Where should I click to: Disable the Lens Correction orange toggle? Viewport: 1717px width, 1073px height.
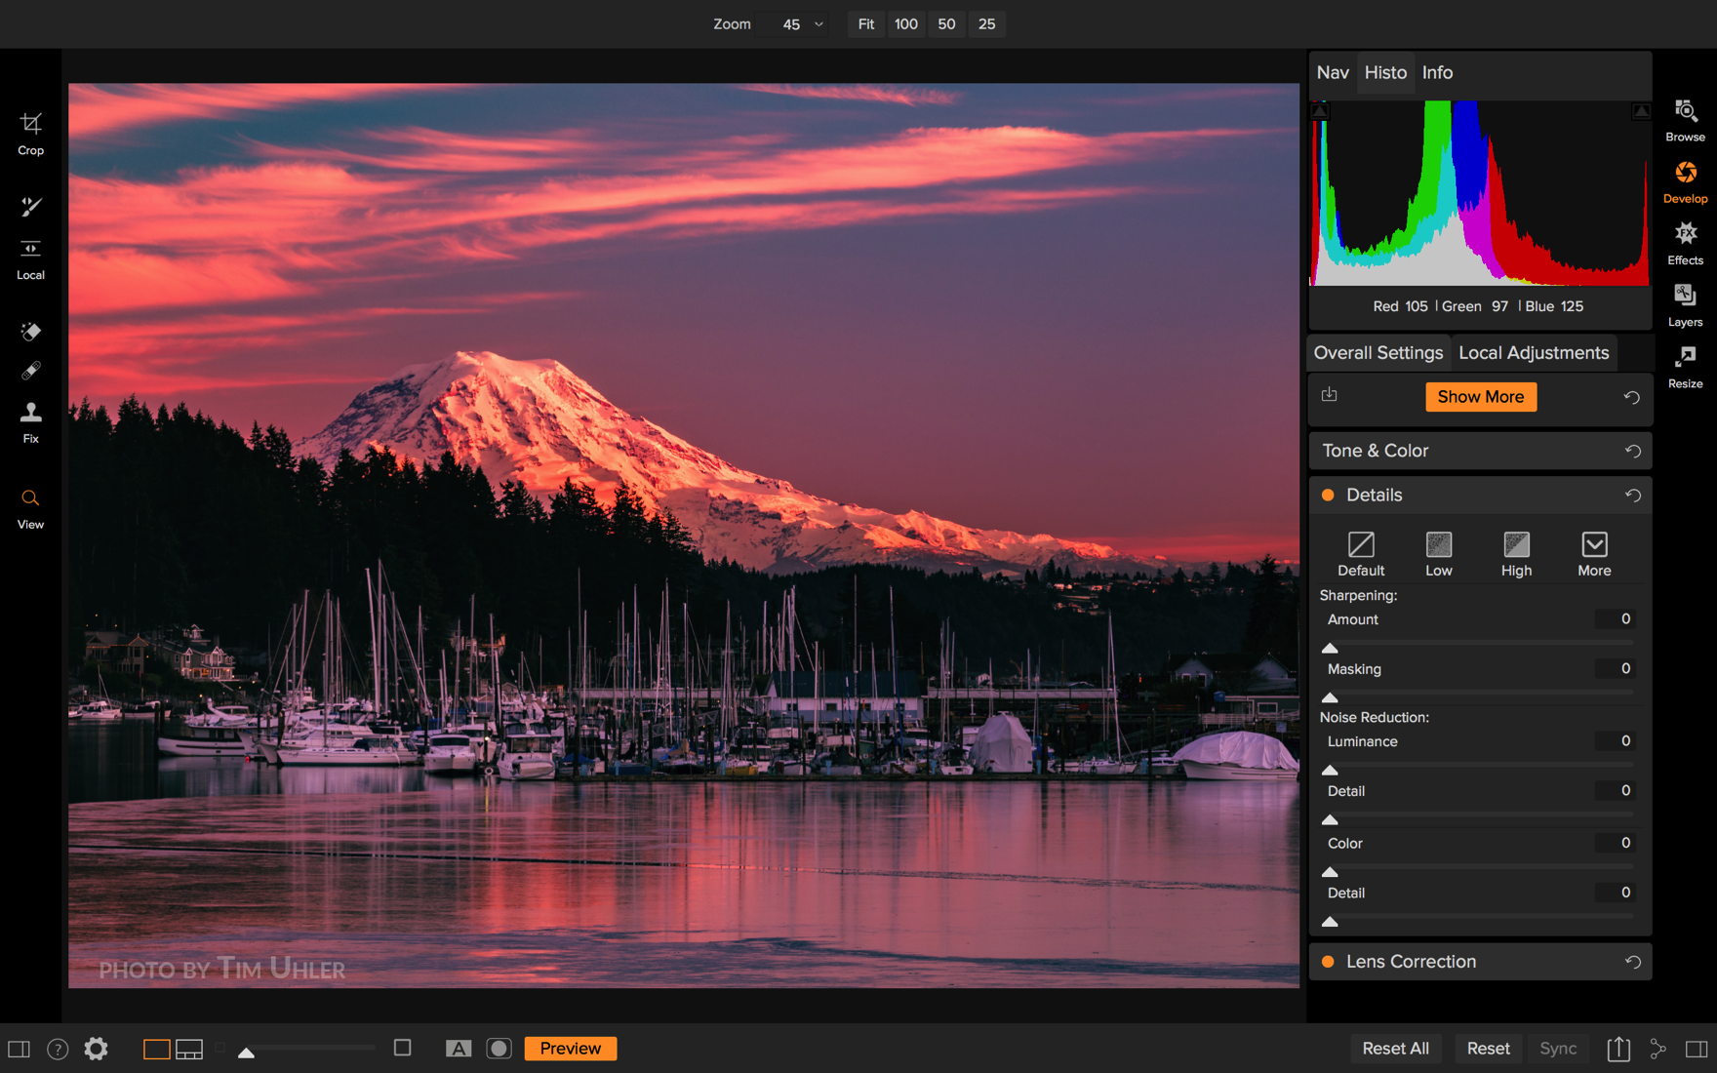tap(1328, 962)
